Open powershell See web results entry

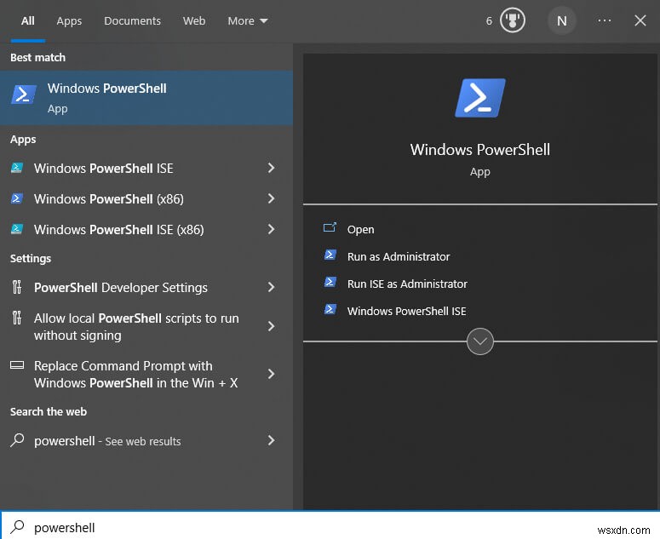point(146,440)
